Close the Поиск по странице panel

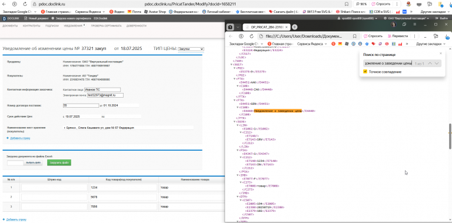pyautogui.click(x=440, y=54)
